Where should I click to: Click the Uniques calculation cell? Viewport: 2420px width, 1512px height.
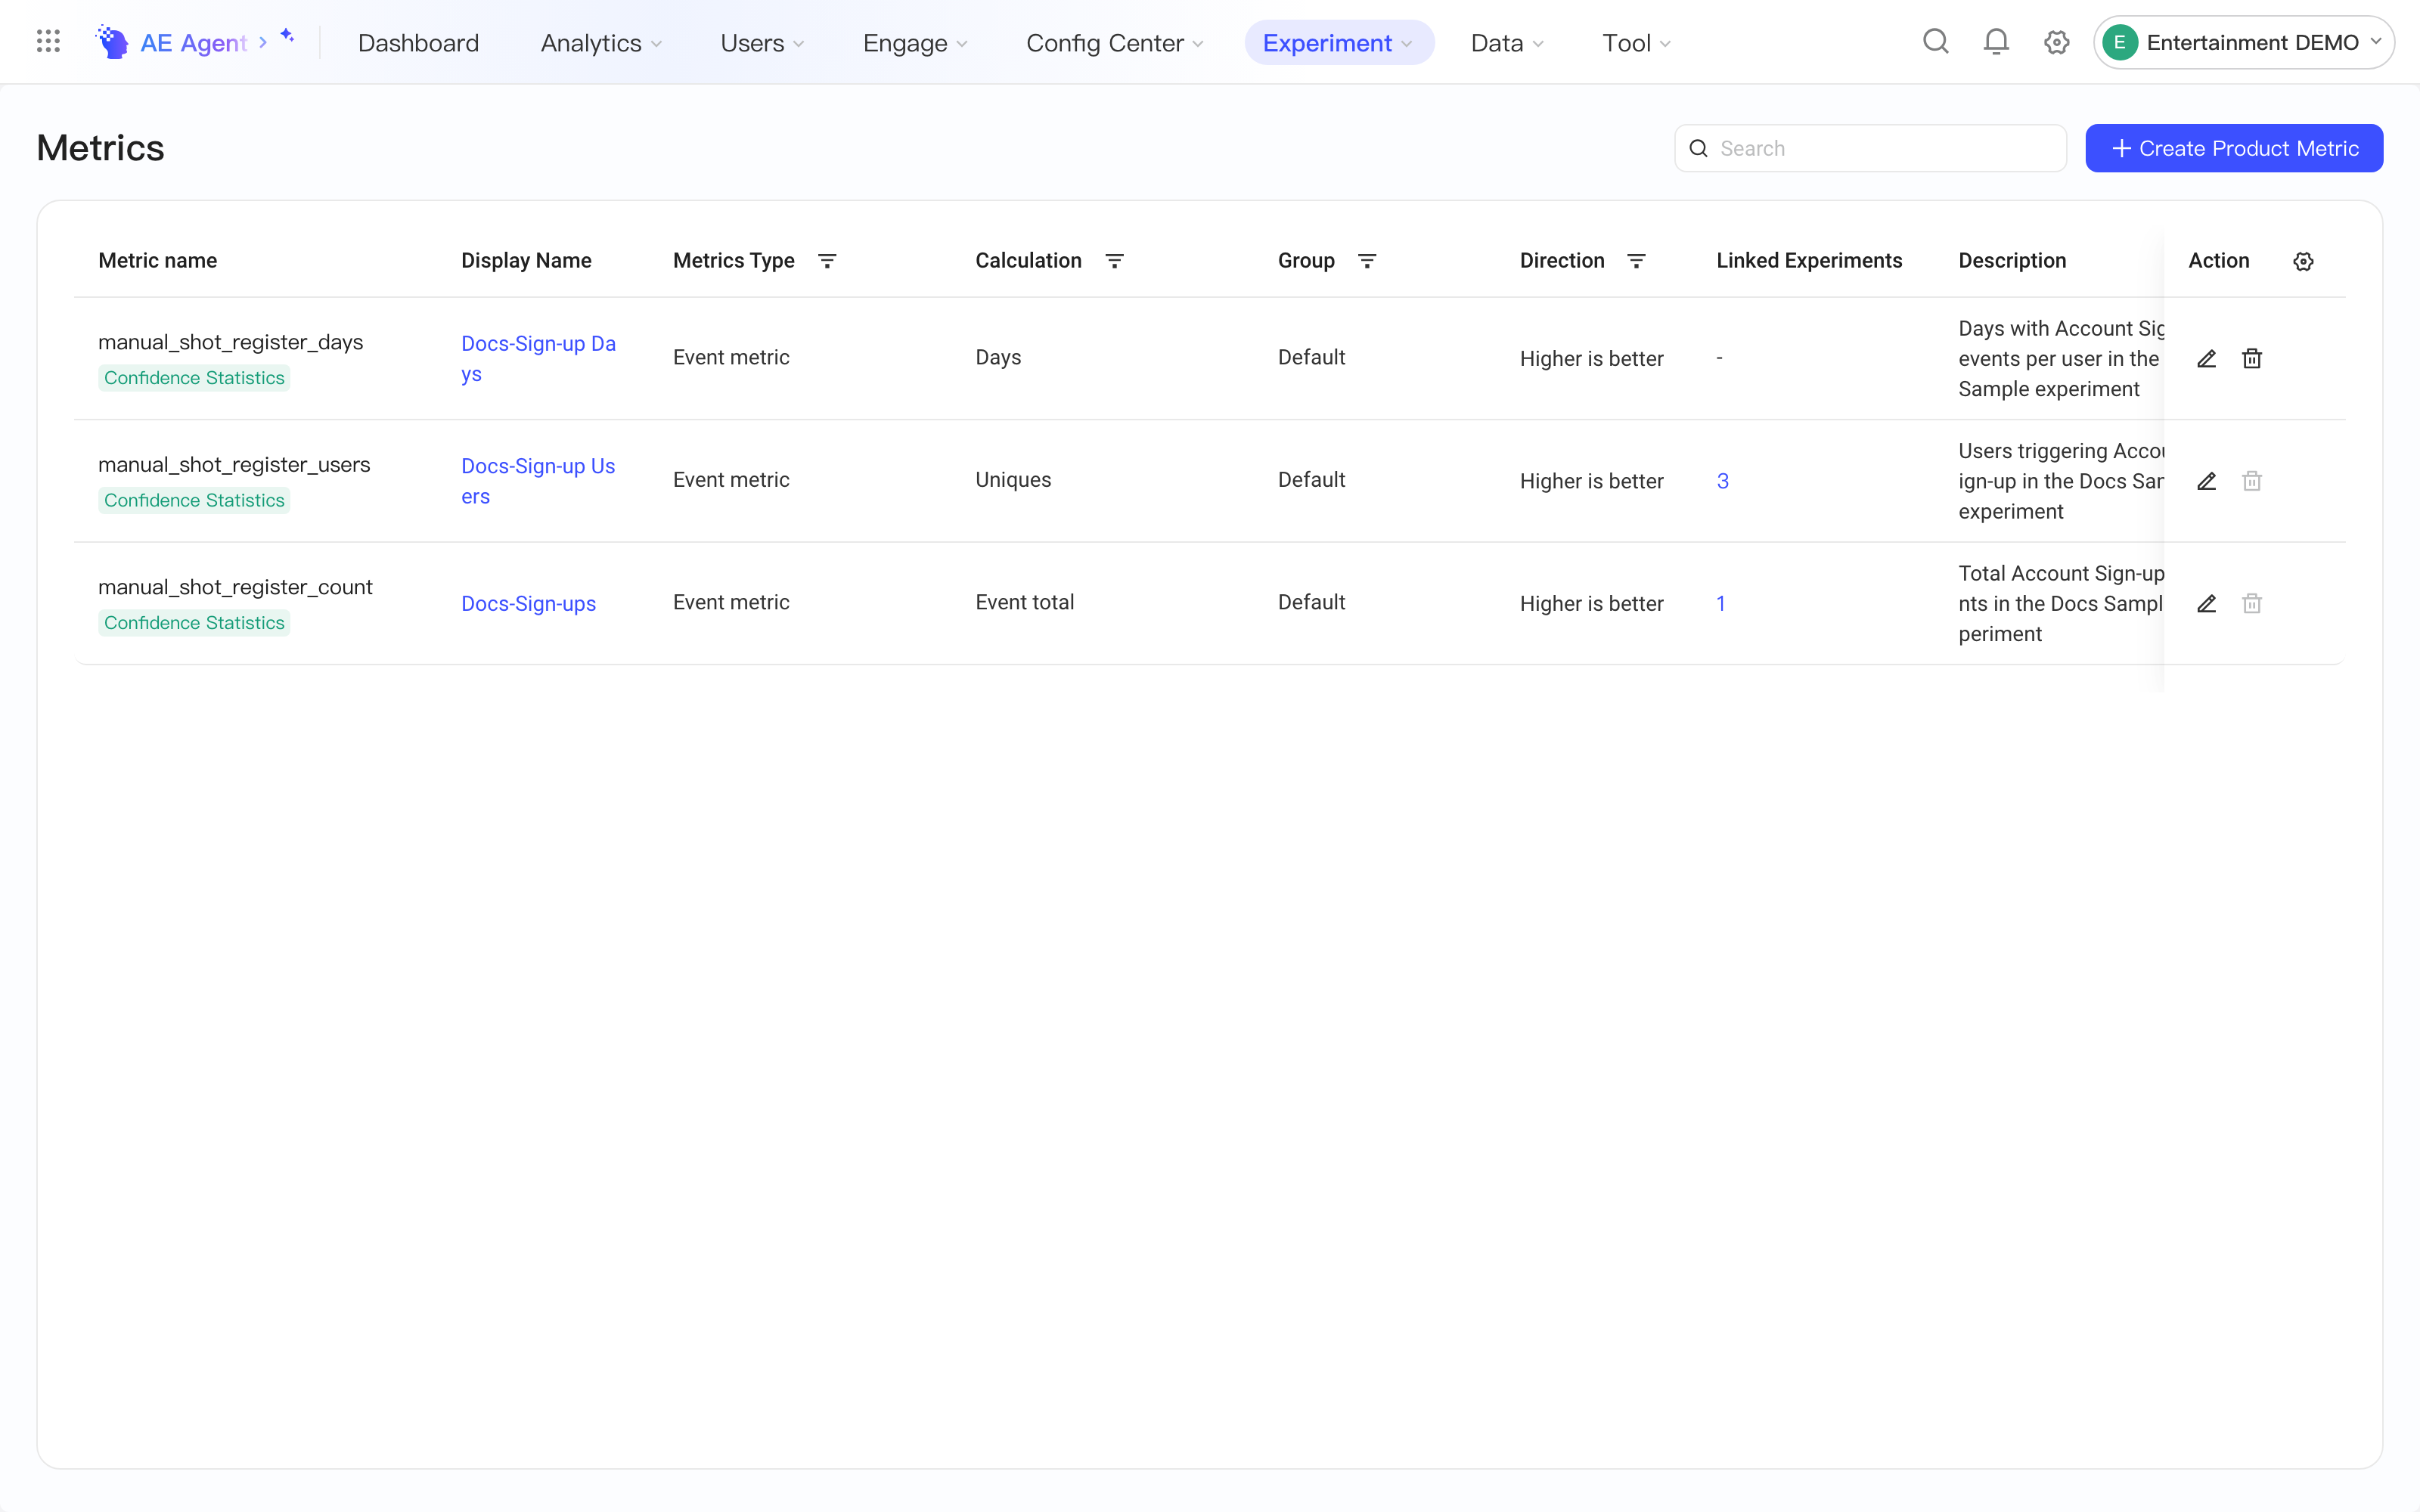(x=1013, y=480)
